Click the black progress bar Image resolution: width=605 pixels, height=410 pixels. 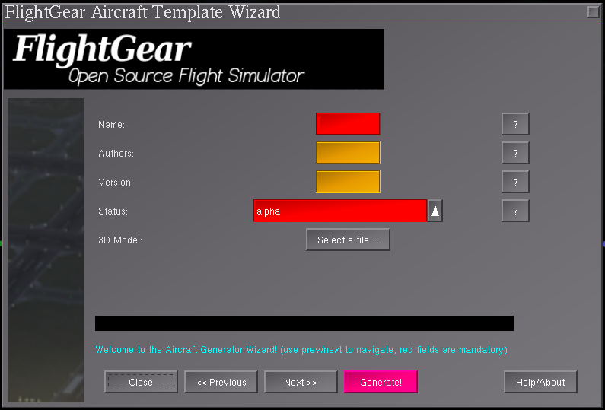pos(304,323)
